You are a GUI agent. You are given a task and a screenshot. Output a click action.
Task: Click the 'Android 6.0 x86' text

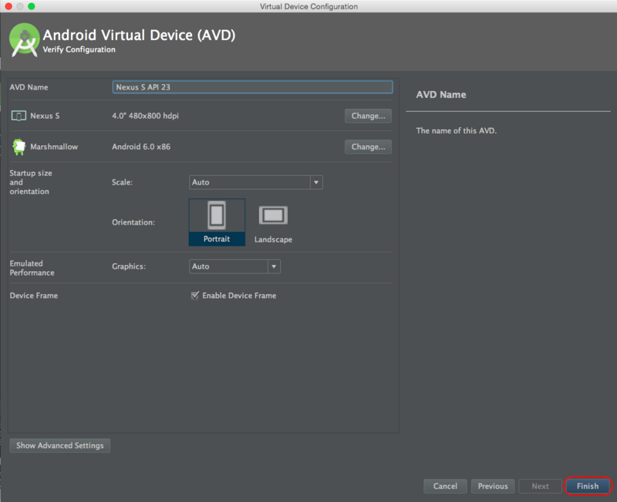141,147
